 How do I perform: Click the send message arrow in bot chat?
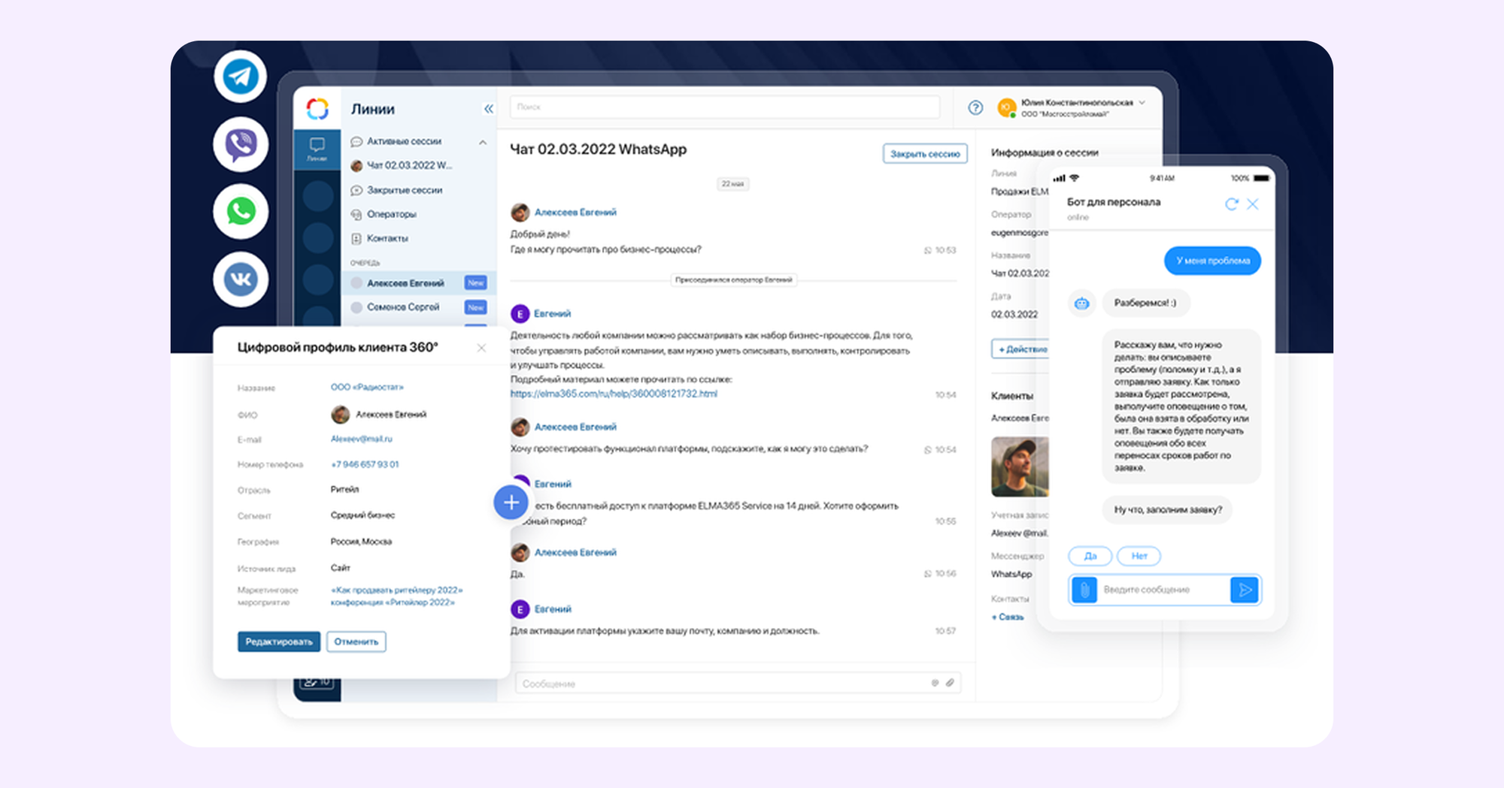pos(1245,590)
